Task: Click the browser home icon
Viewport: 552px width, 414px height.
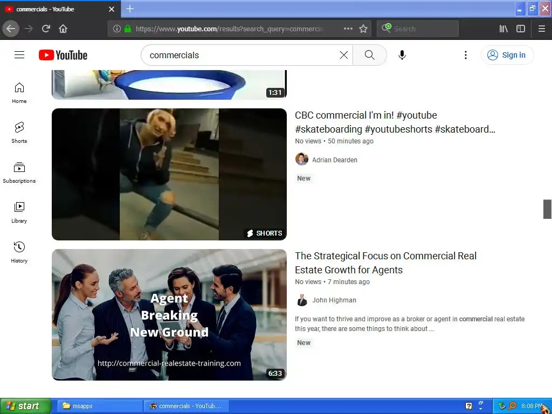Action: point(63,29)
